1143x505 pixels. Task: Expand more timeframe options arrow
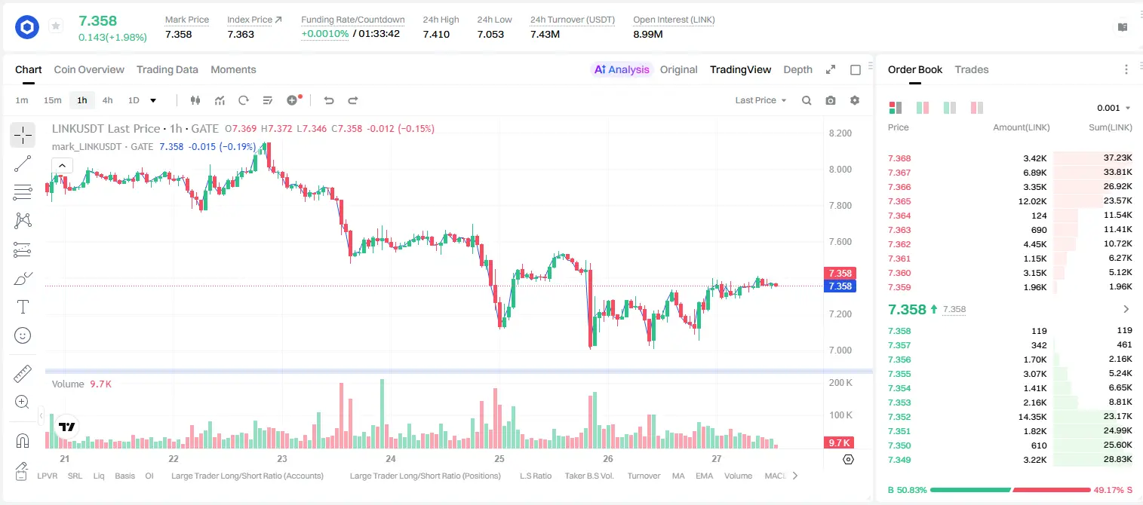pos(153,100)
